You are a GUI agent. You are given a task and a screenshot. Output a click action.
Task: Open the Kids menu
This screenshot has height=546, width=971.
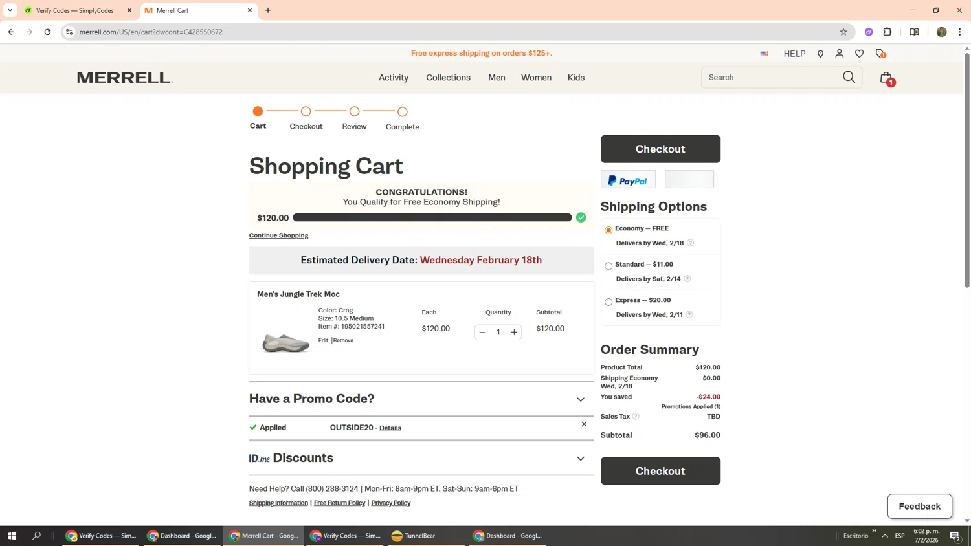576,78
